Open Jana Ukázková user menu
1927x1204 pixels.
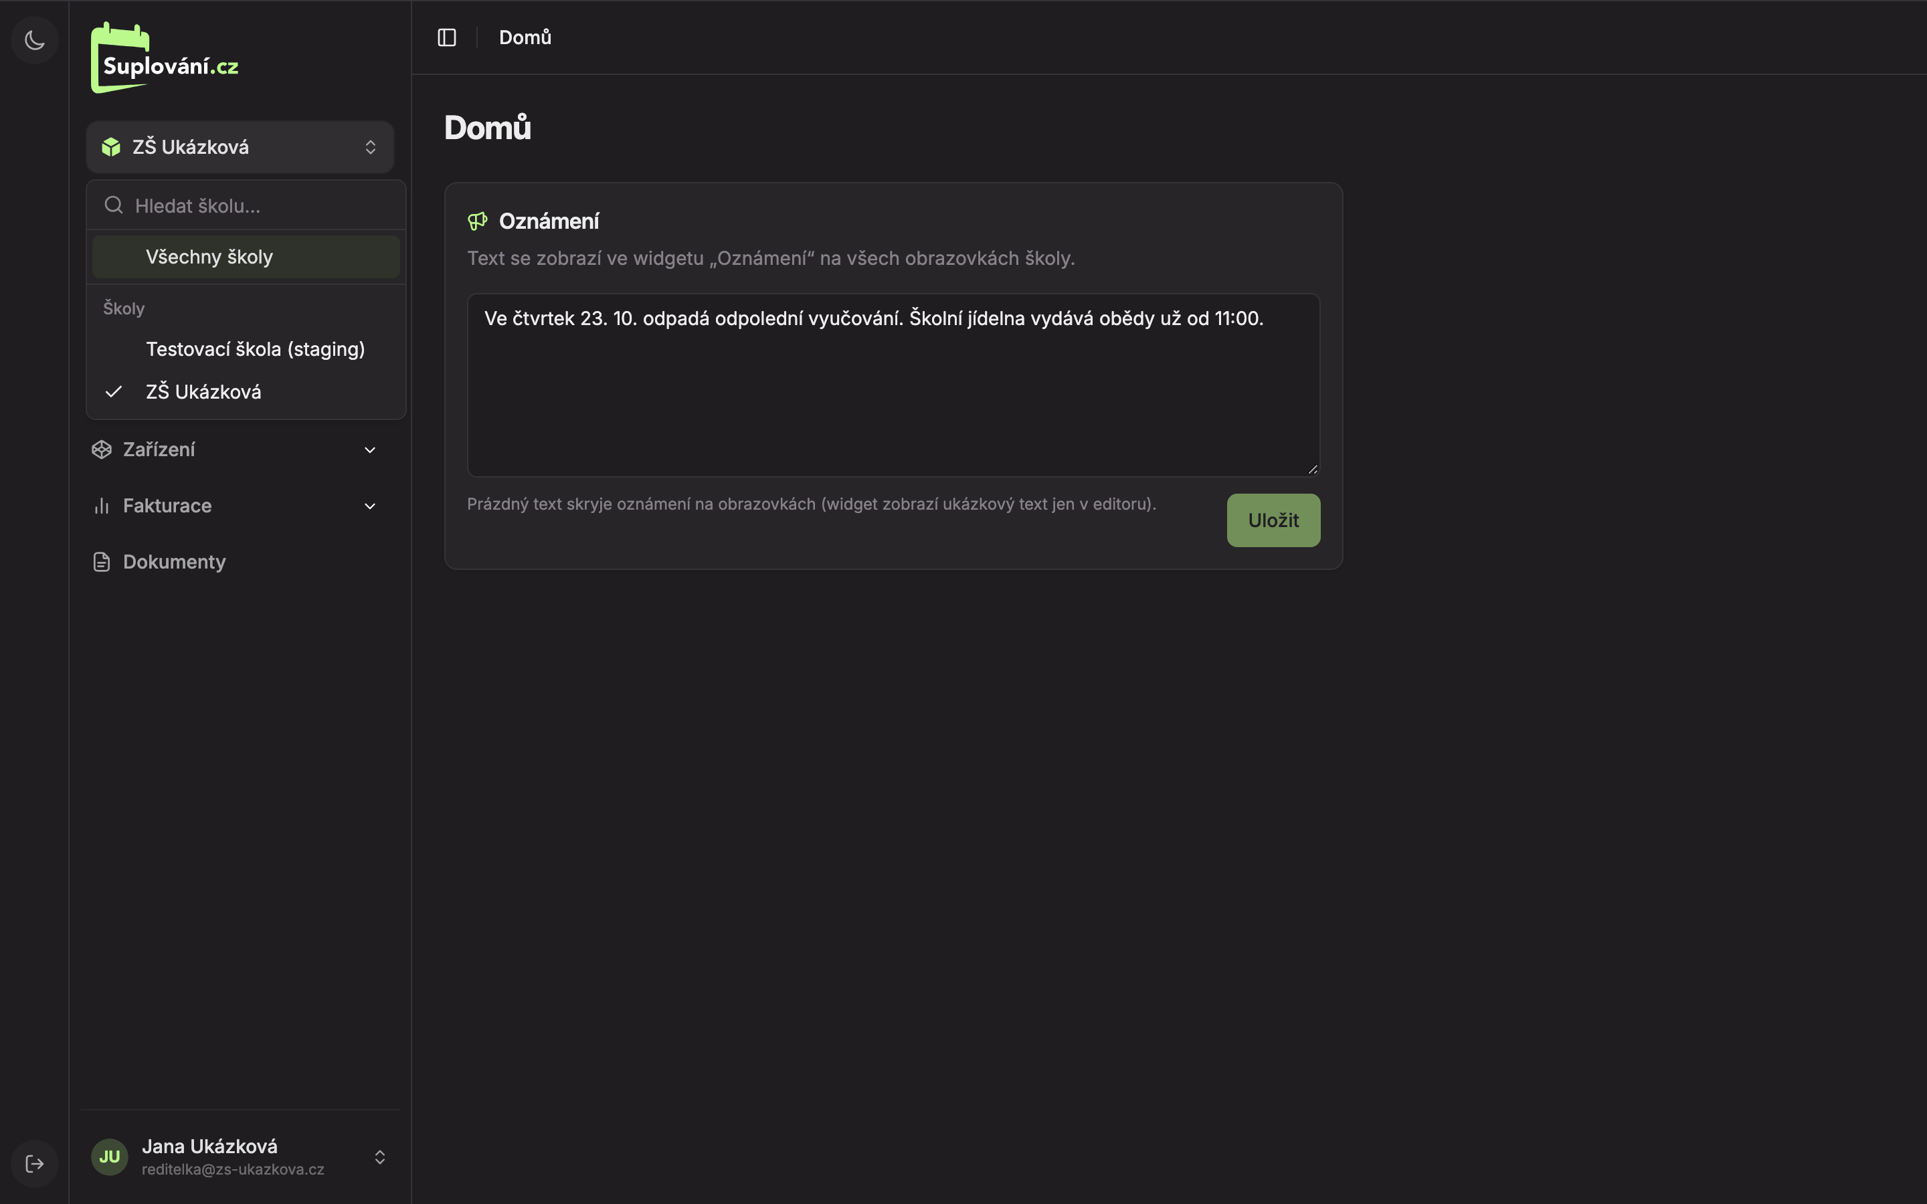click(240, 1157)
